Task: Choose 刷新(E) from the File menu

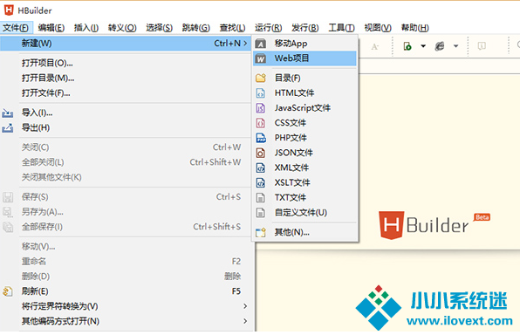Action: pyautogui.click(x=126, y=291)
